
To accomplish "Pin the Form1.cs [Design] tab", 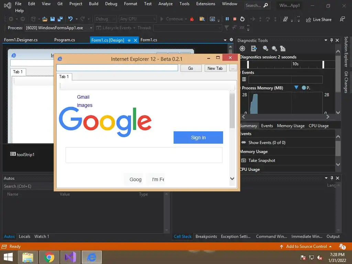I will [x=129, y=40].
